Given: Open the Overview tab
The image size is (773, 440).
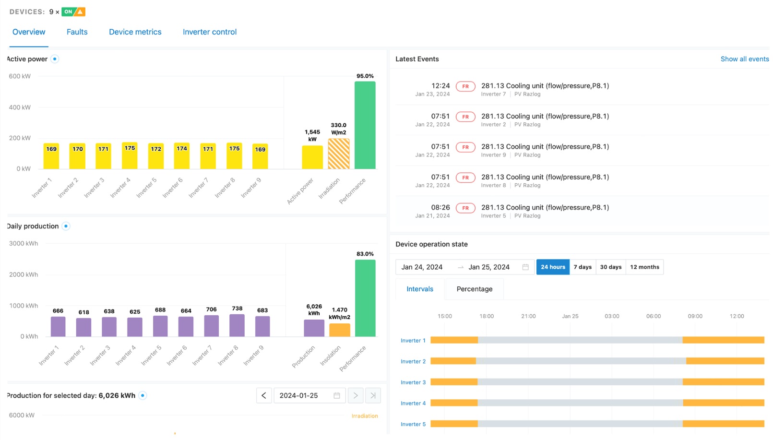Looking at the screenshot, I should [29, 32].
